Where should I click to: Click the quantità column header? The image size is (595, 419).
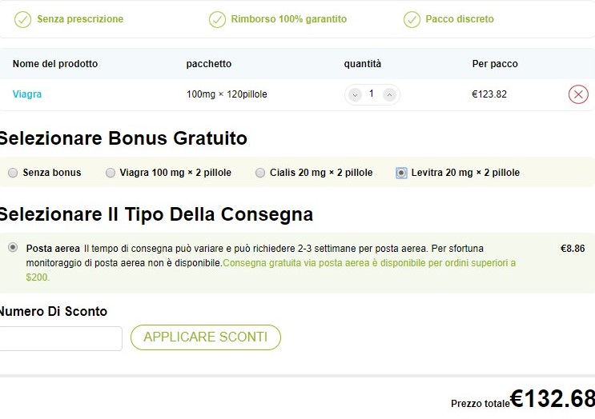(363, 64)
